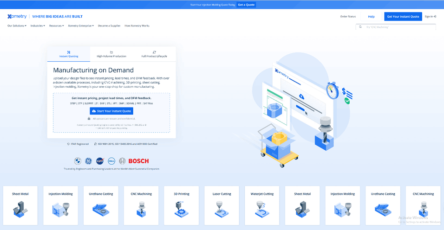This screenshot has width=444, height=230.
Task: Open the Resources dropdown menu
Action: coord(57,26)
